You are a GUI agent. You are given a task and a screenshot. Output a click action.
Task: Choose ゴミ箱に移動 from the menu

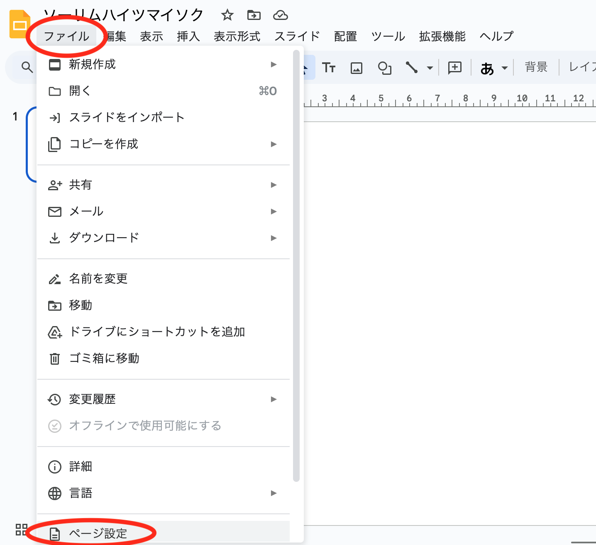pos(104,358)
